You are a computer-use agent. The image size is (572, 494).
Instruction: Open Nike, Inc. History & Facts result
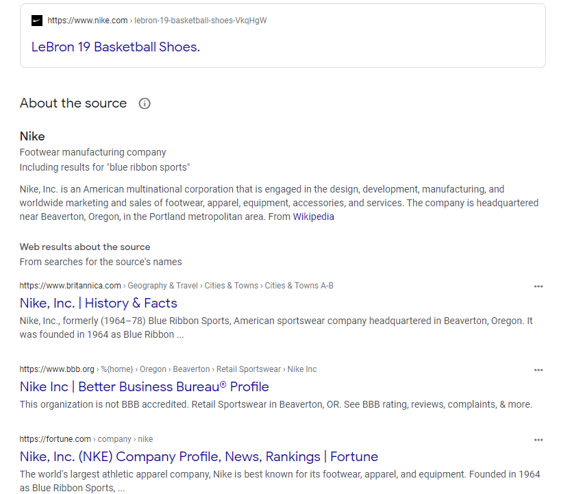coord(99,304)
